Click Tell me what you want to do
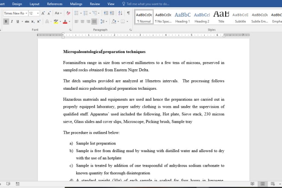282x188 pixels. pos(146,4)
